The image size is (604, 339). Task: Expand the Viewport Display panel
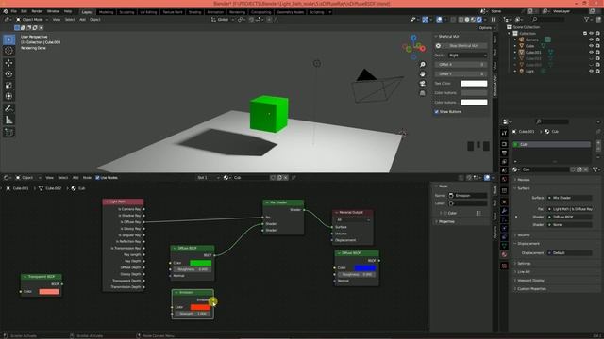(530, 281)
